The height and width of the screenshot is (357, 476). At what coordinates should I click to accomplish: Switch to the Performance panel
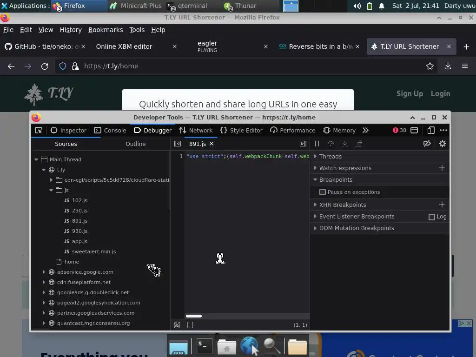[x=293, y=130]
